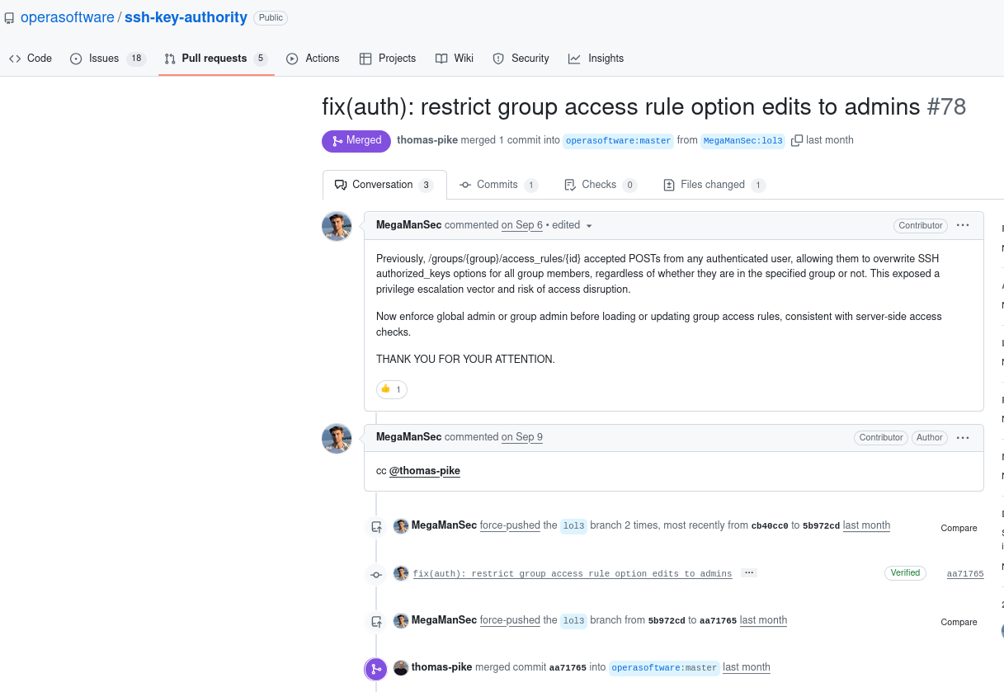1004x692 pixels.
Task: Click the copy permalink icon after merge timestamp
Action: 796,140
